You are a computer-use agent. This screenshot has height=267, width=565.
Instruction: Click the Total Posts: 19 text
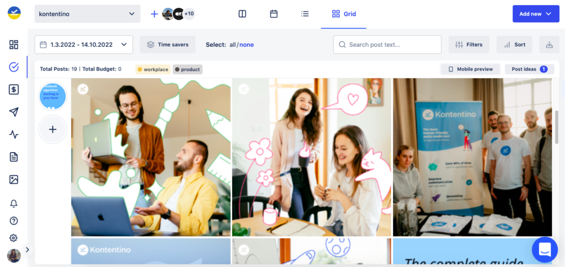tap(58, 69)
